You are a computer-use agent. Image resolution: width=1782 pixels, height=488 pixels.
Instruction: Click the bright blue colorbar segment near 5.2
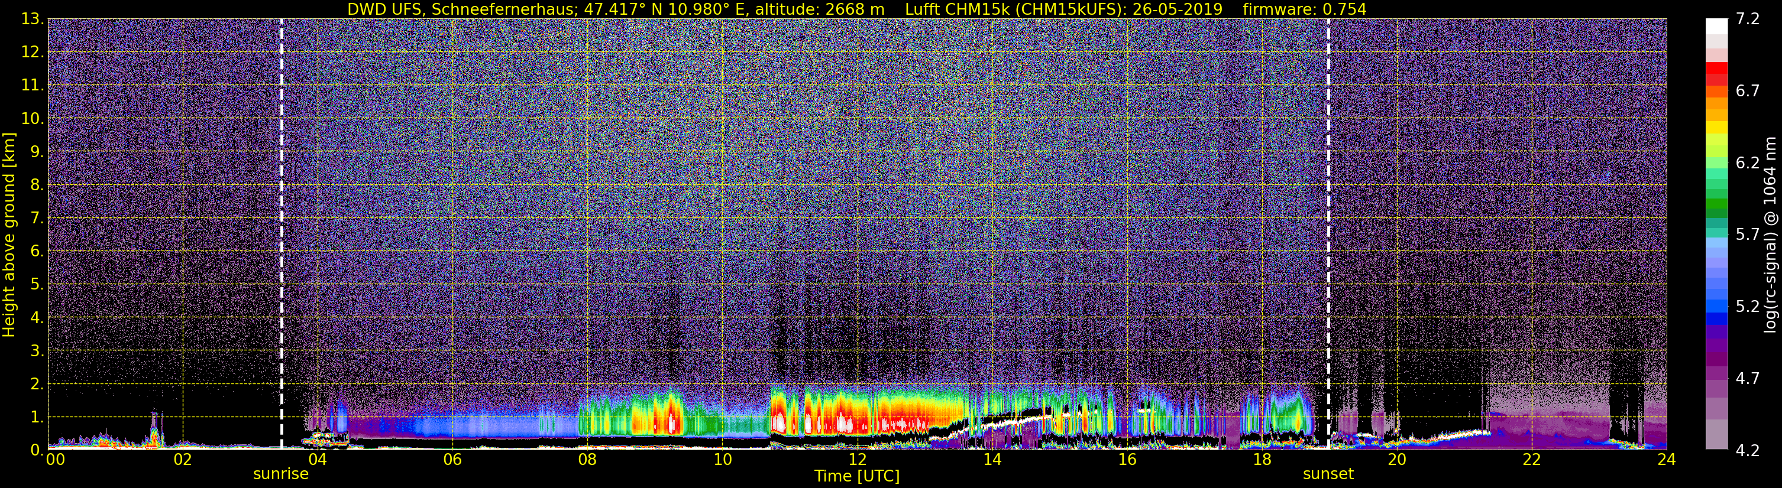(1716, 306)
